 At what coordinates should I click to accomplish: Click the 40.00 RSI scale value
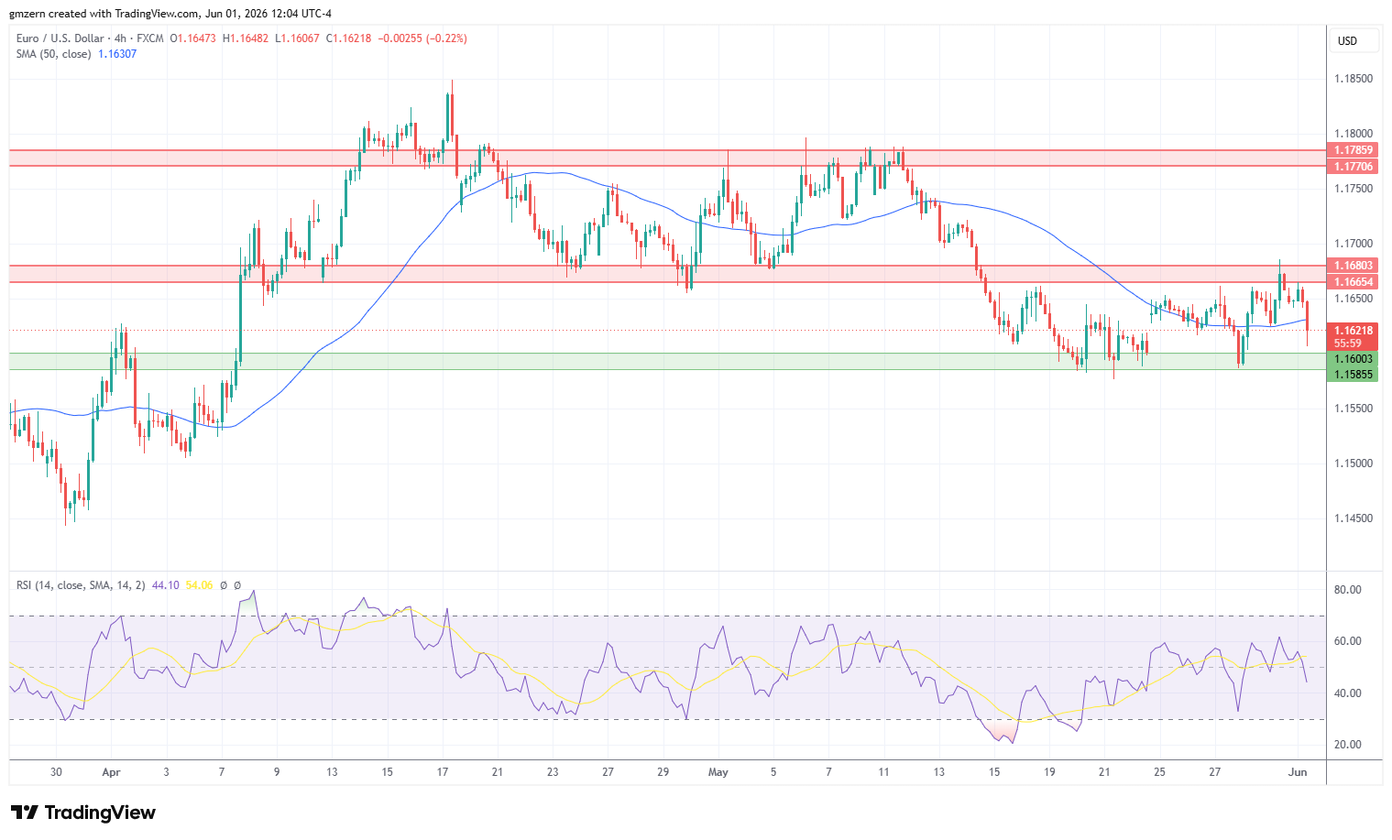[1348, 693]
